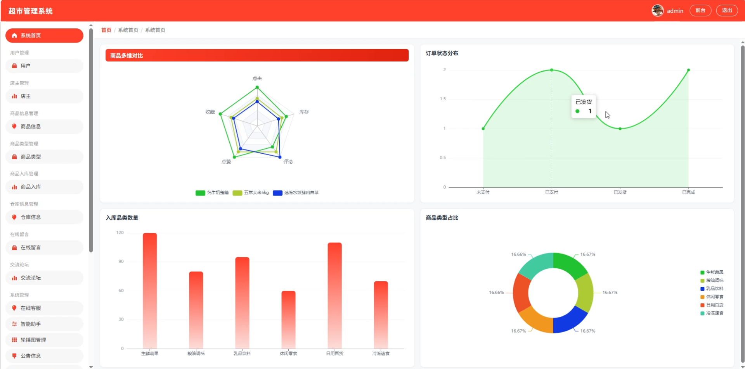The width and height of the screenshot is (745, 369).
Task: Toggle the 纯牛奶整箱 radar legend series
Action: [x=212, y=193]
